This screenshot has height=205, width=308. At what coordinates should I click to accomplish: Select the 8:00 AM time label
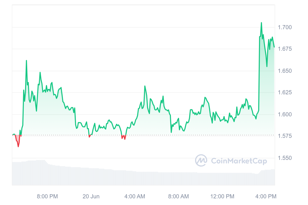pyautogui.click(x=178, y=197)
